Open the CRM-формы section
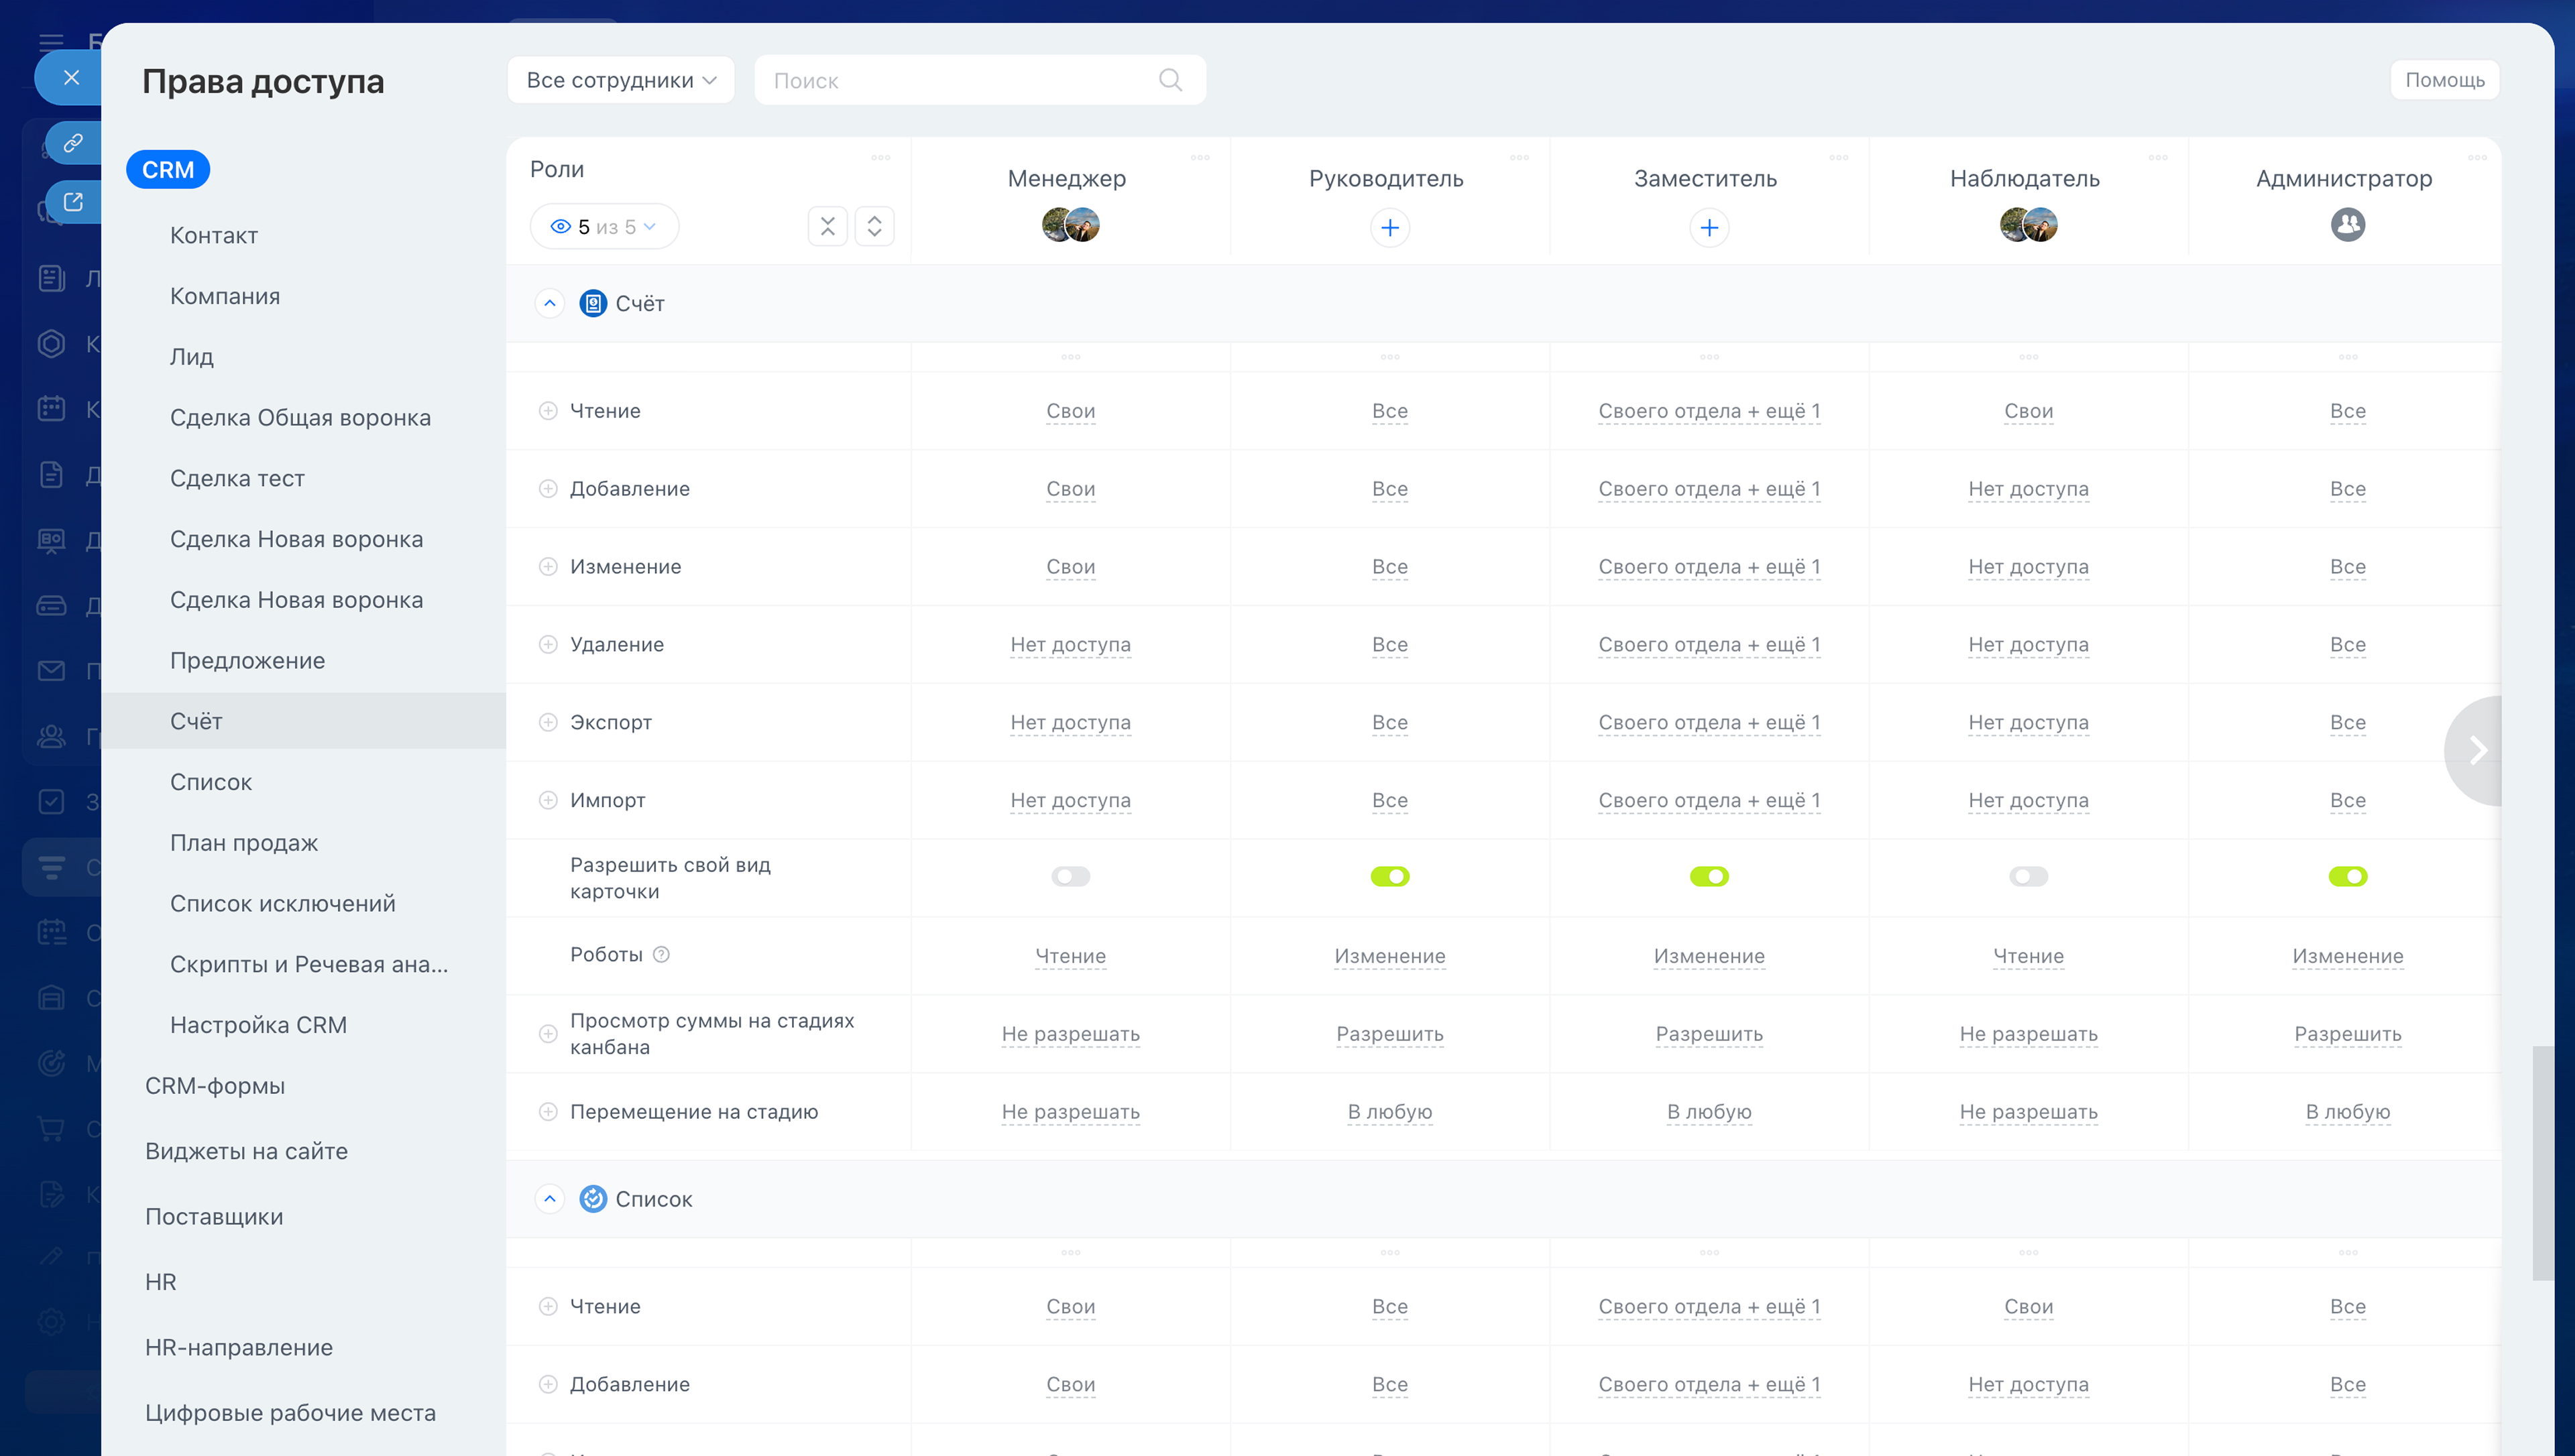 pyautogui.click(x=215, y=1085)
